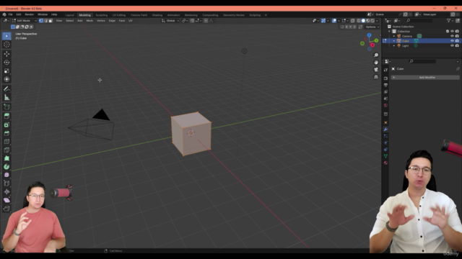The image size is (462, 259).
Task: Hide Light in viewport via eye icon
Action: click(452, 45)
